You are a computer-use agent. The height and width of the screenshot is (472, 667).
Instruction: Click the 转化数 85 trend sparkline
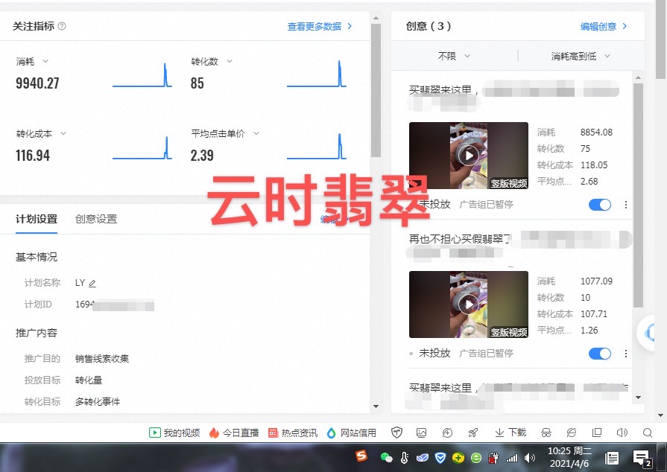(317, 74)
